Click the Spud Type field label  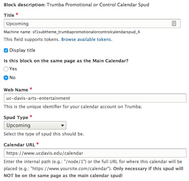[x=16, y=117]
